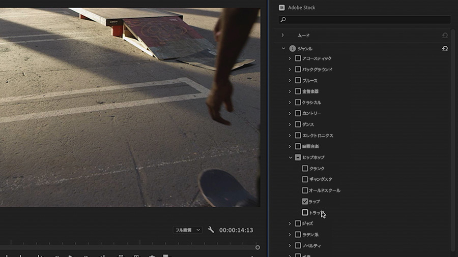Click the Adobe Stock panel title text
458x257 pixels.
tap(301, 8)
